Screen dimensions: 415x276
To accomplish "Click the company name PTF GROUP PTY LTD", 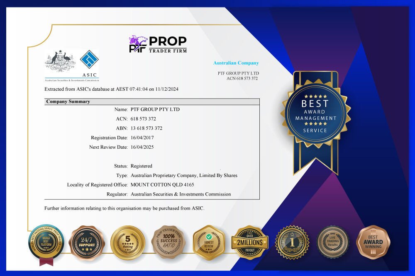I will point(155,109).
